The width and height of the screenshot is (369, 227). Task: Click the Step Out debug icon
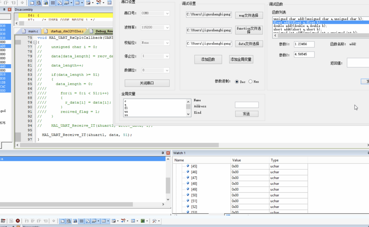point(39,222)
